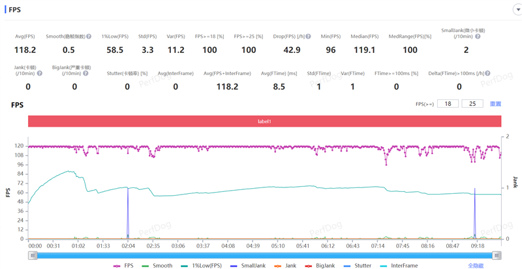Click help icon next to Jank (/10min)
Image resolution: width=522 pixels, height=269 pixels.
click(x=40, y=73)
